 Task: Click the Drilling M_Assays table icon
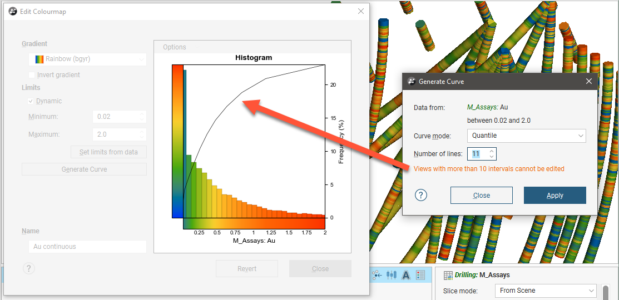[447, 275]
